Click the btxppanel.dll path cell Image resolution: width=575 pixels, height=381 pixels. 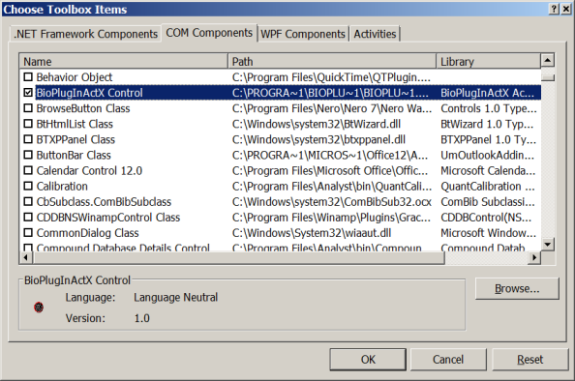(x=318, y=139)
